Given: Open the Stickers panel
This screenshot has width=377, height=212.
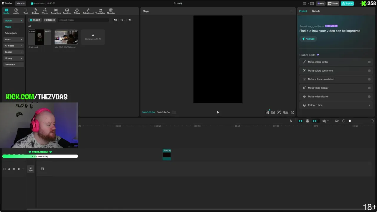Looking at the screenshot, I should point(35,11).
